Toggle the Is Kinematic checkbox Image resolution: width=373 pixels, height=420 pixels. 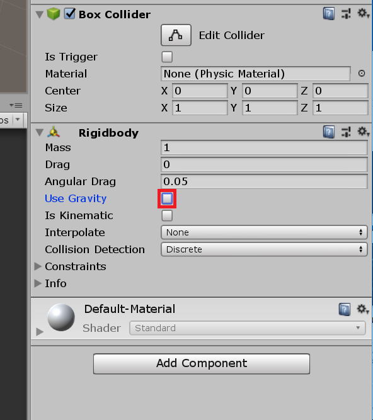tap(167, 215)
